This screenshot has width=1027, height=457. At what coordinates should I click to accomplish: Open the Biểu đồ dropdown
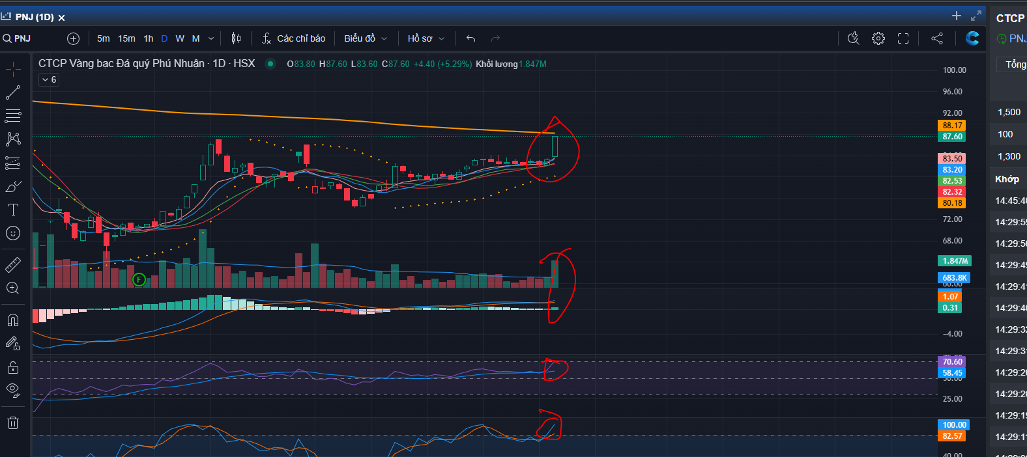coord(366,38)
